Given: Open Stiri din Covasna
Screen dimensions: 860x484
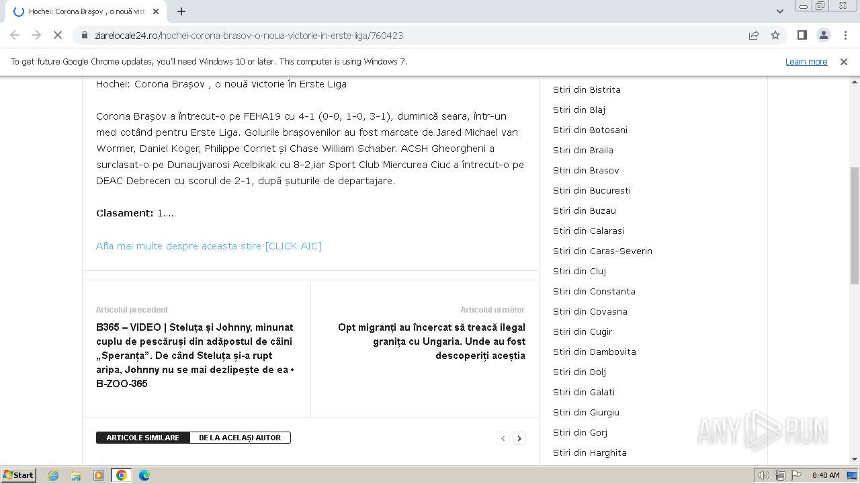Looking at the screenshot, I should pos(590,311).
